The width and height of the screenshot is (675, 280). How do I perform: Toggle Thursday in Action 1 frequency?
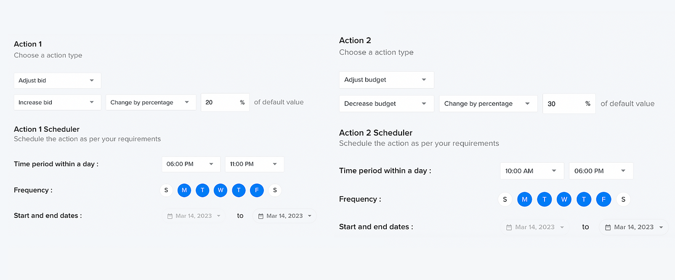click(x=239, y=190)
